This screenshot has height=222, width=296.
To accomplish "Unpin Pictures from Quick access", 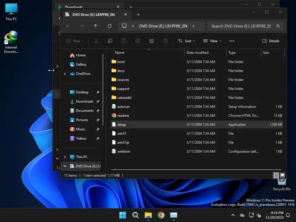I will [x=98, y=120].
